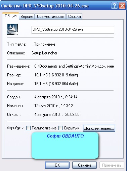Go to the Общие tab
The height and width of the screenshot is (171, 127).
tap(11, 16)
